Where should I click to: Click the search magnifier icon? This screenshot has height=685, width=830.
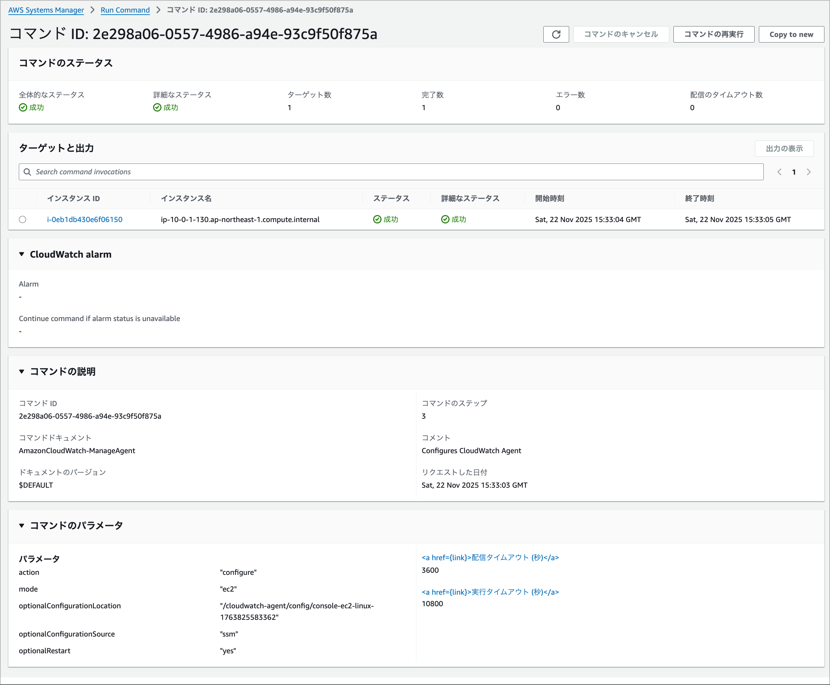pos(27,172)
